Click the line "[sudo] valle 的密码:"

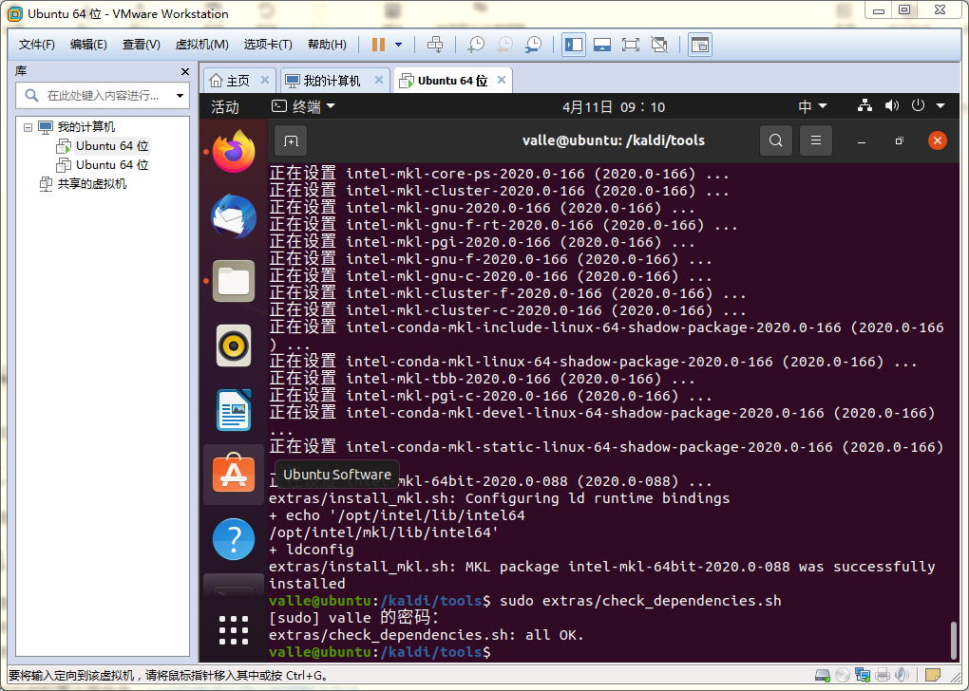click(x=353, y=618)
